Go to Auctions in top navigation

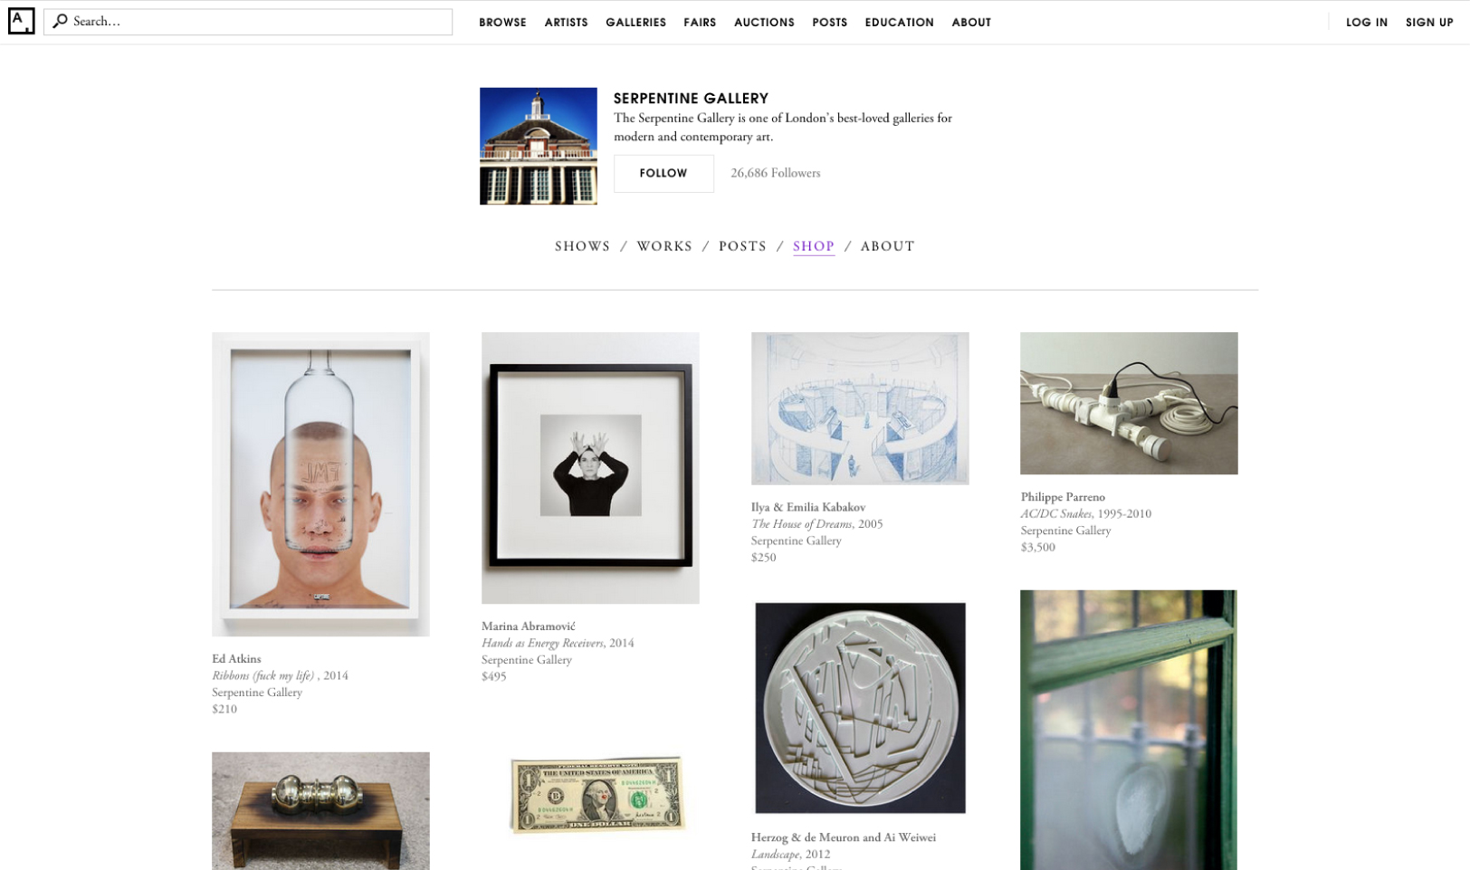764,23
